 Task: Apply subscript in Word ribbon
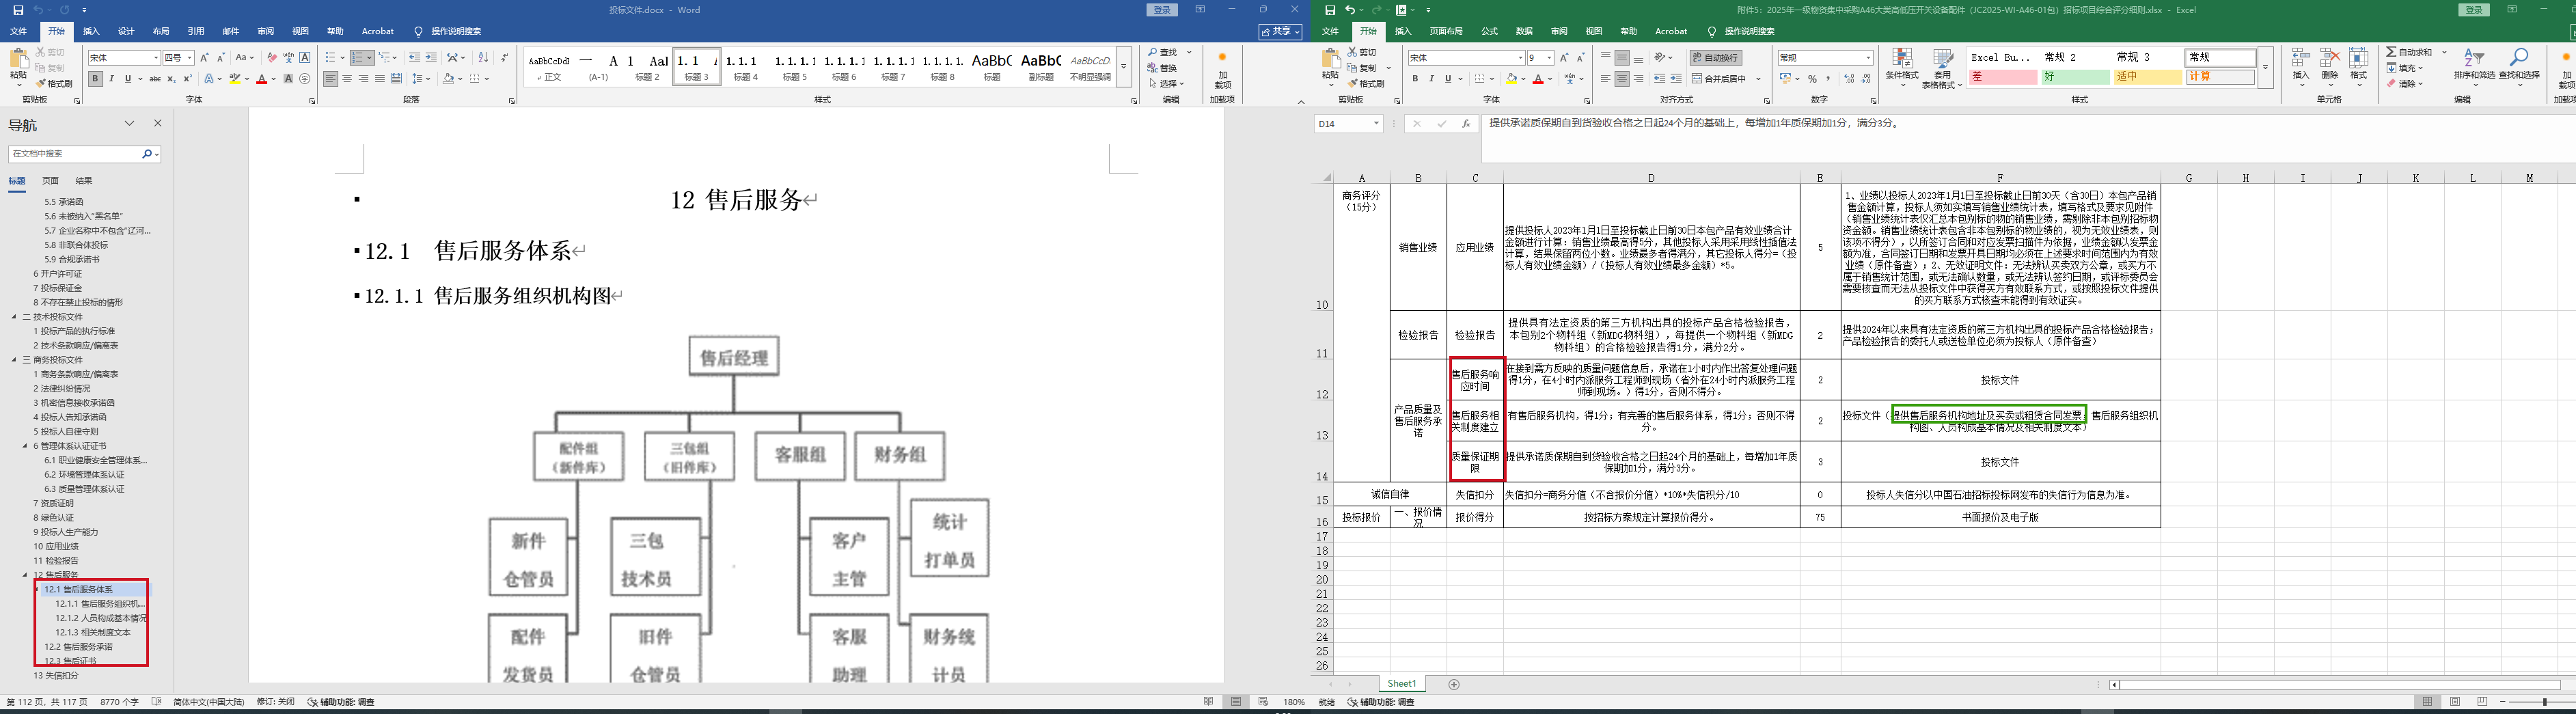(171, 79)
